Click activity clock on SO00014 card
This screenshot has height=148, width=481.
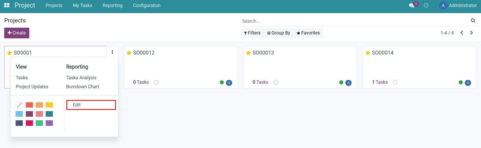(x=395, y=82)
